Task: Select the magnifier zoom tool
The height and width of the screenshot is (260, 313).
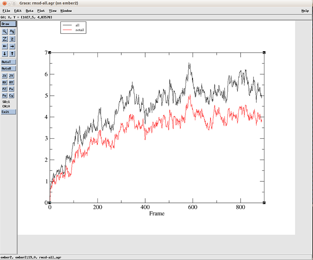Action: (5, 32)
